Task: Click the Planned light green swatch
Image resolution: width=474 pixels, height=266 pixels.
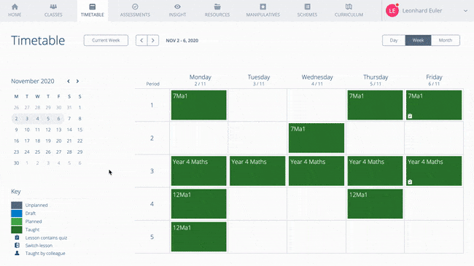Action: (x=17, y=222)
